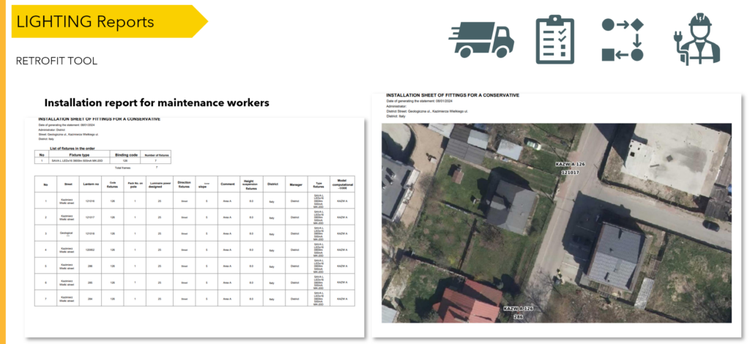
Task: Click the clipboard checklist icon
Action: pos(555,39)
